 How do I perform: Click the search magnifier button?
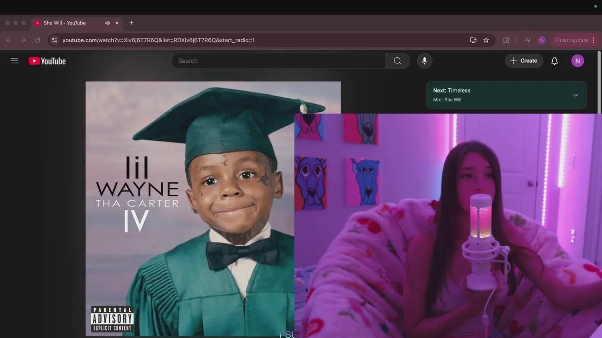[397, 61]
